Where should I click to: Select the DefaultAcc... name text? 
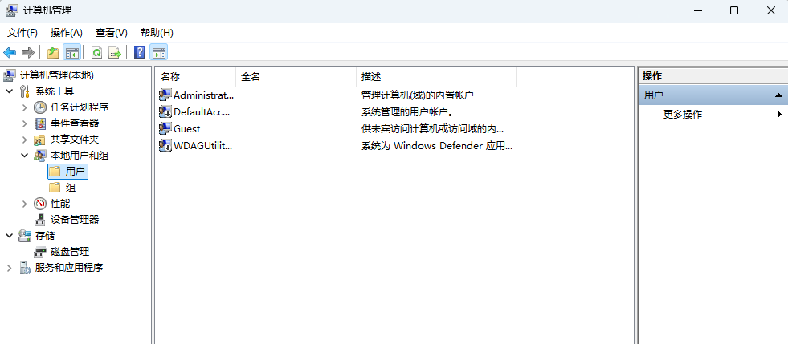click(x=202, y=111)
